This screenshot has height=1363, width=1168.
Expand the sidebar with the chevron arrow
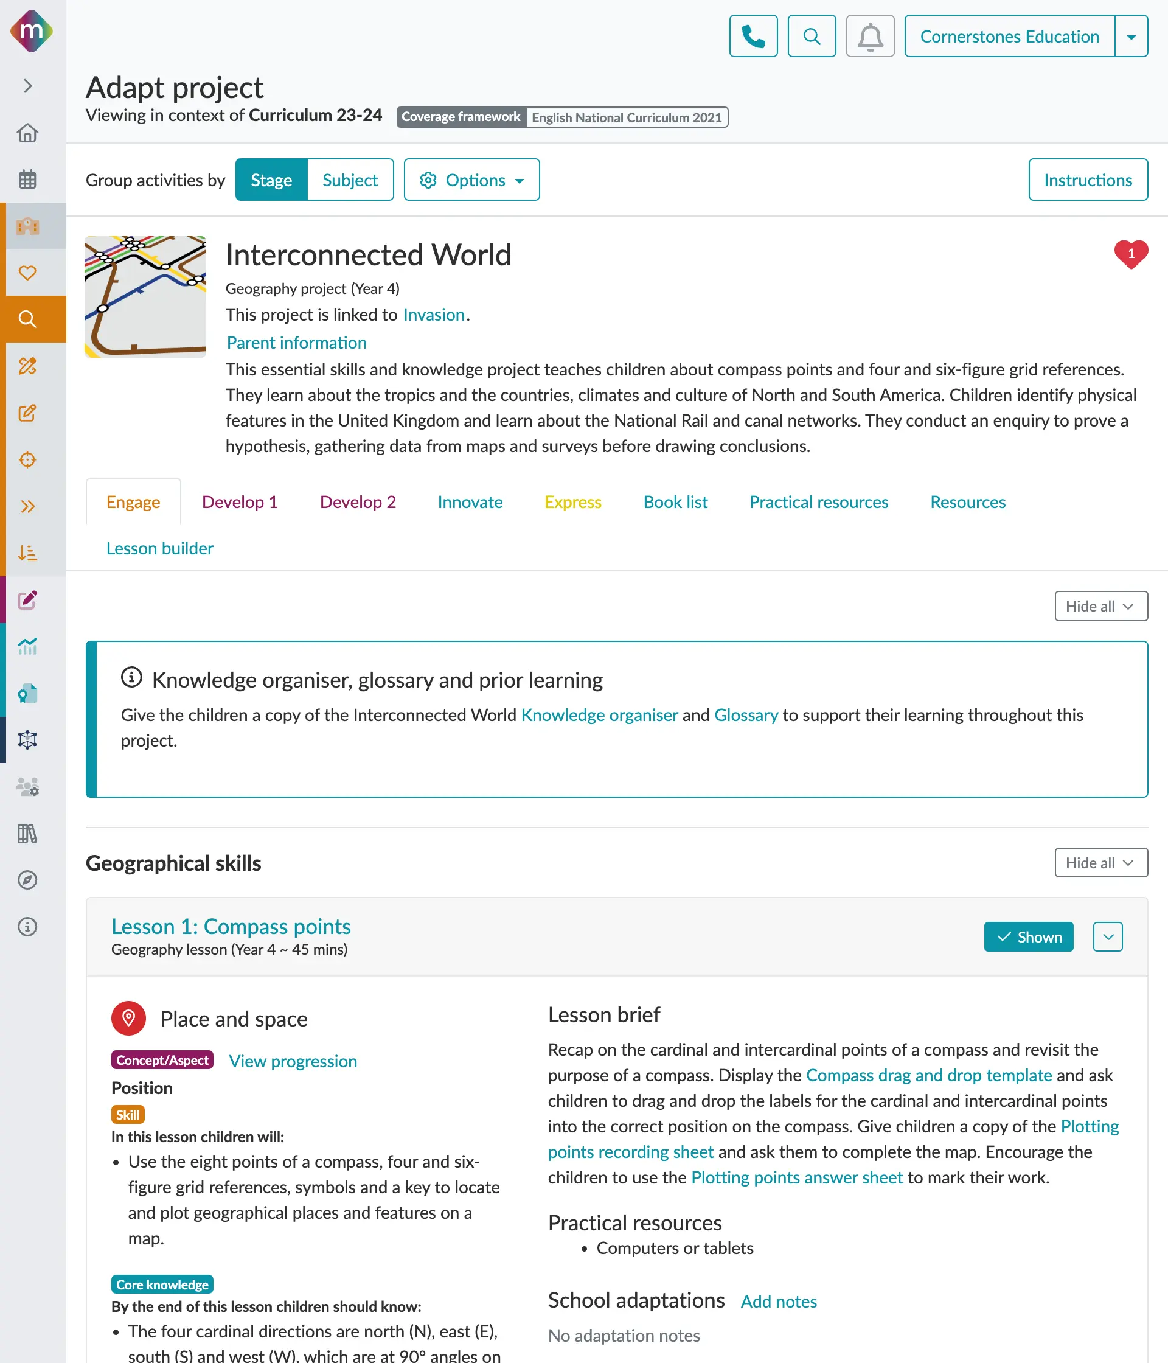point(27,86)
